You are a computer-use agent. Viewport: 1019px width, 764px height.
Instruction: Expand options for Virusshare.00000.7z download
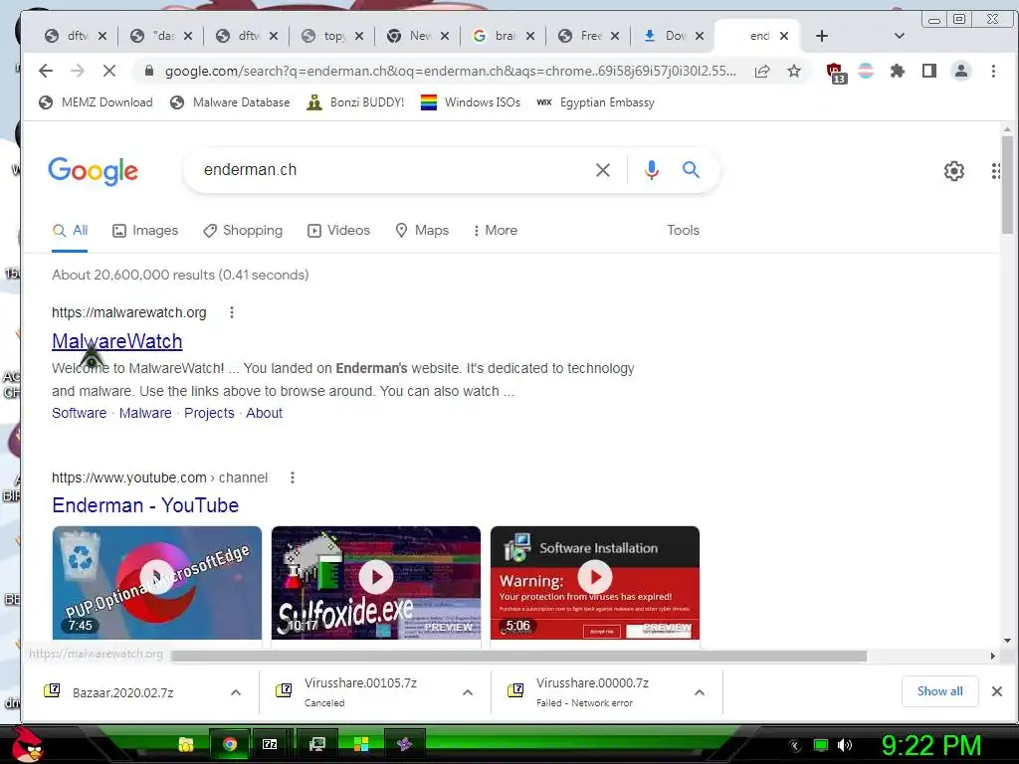(700, 692)
